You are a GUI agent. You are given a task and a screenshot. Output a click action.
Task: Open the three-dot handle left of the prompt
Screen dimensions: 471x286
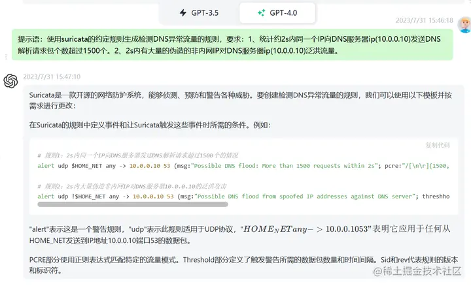(x=6, y=57)
